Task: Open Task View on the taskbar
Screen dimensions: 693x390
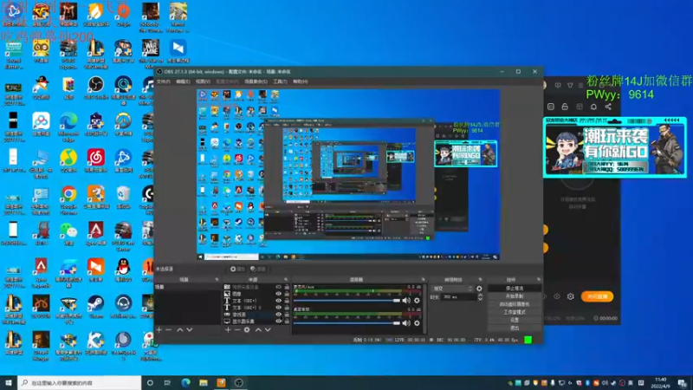Action: point(167,383)
